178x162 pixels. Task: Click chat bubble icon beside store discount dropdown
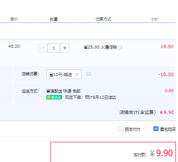point(89,74)
